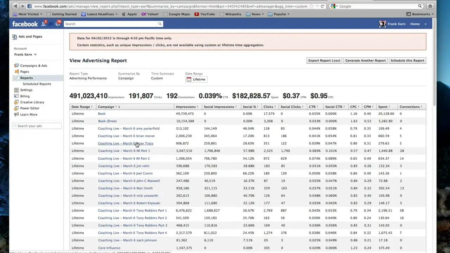
Task: Click Home link in Facebook top bar
Action: pos(415,24)
